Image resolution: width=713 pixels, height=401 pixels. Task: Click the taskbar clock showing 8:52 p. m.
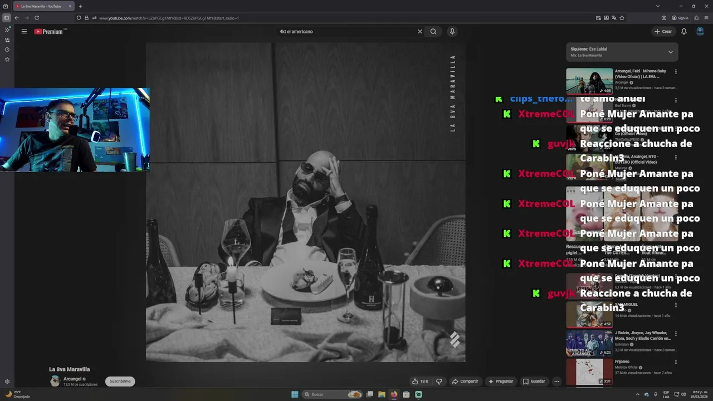700,394
